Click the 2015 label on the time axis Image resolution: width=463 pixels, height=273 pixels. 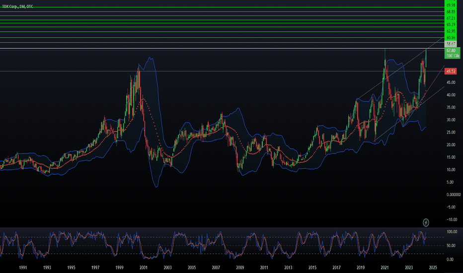tap(312, 268)
